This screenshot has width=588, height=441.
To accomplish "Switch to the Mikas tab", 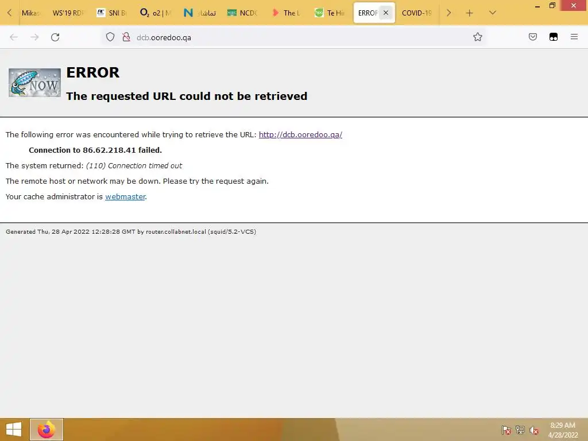I will click(x=31, y=13).
